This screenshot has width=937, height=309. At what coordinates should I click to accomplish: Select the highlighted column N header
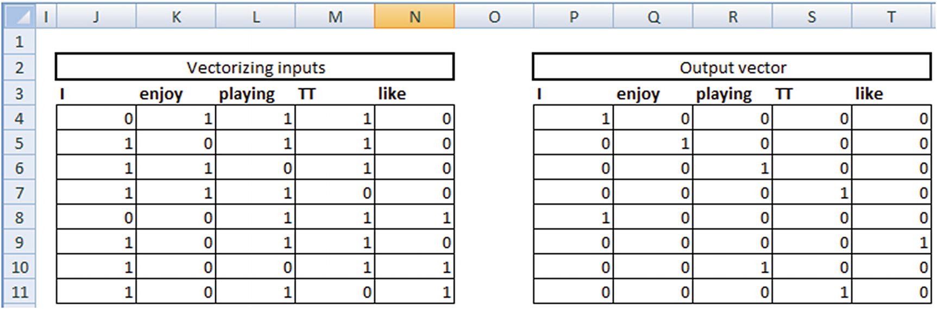pos(414,17)
